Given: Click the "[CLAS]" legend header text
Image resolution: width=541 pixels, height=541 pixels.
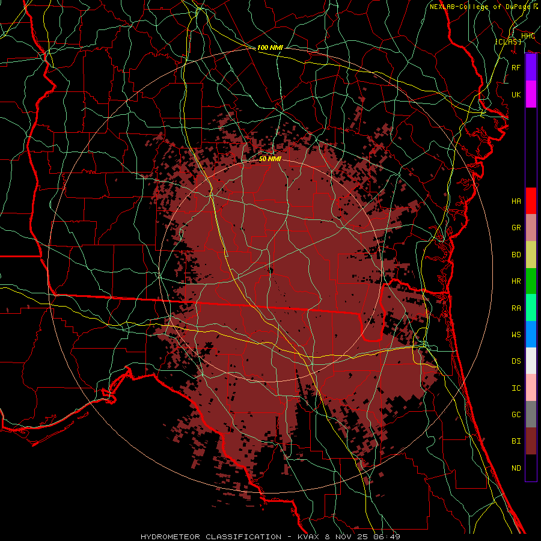Looking at the screenshot, I should (x=508, y=41).
